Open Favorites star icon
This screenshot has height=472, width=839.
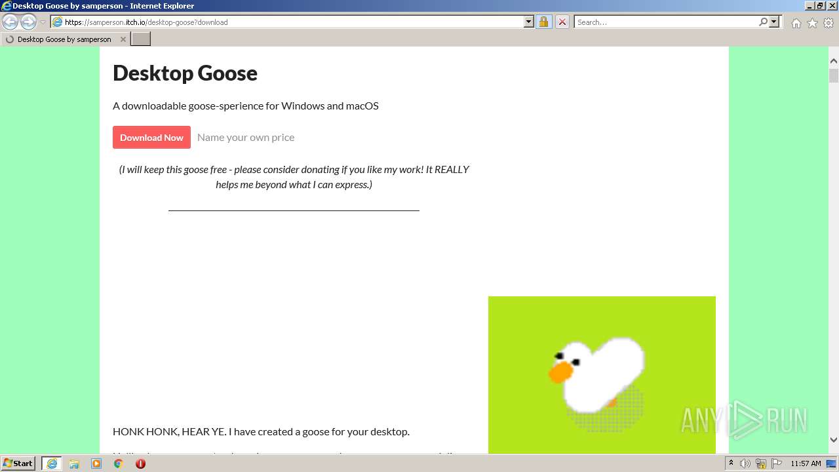[x=812, y=23]
